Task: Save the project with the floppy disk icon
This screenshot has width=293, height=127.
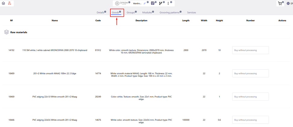Action: click(153, 3)
